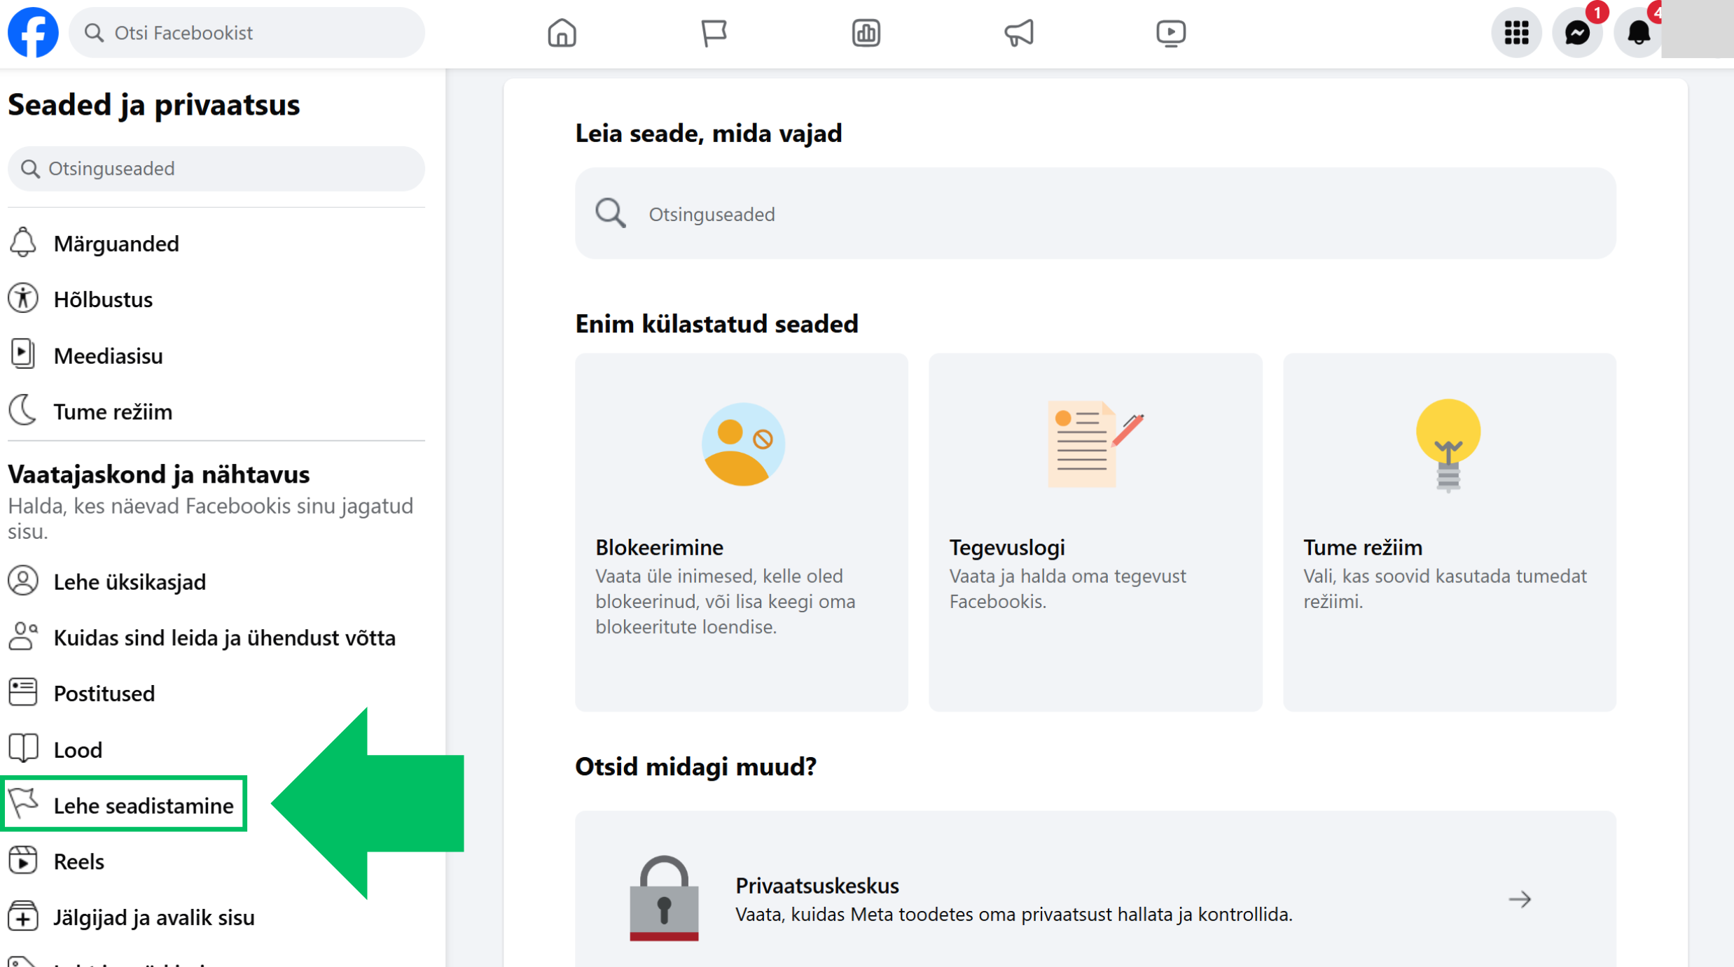The image size is (1734, 967).
Task: Open Lehe üksikasjad settings
Action: [x=130, y=581]
